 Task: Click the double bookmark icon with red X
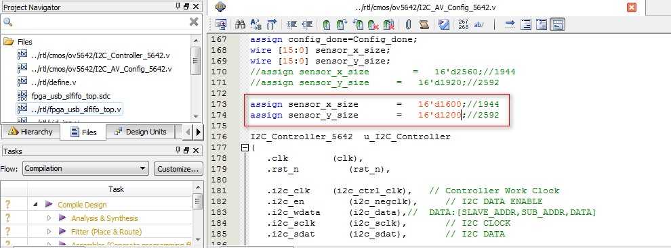388,24
